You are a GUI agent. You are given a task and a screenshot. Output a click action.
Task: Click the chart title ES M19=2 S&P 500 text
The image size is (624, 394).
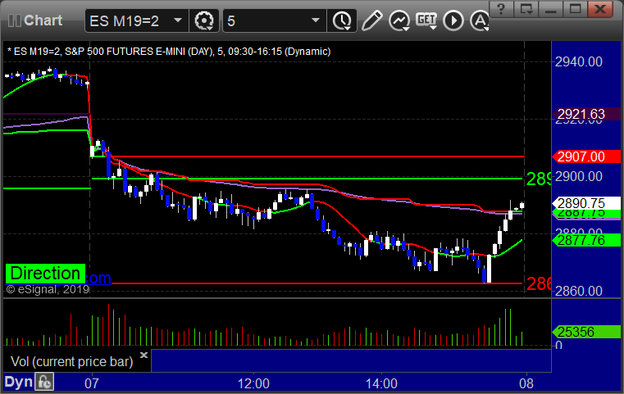point(169,52)
